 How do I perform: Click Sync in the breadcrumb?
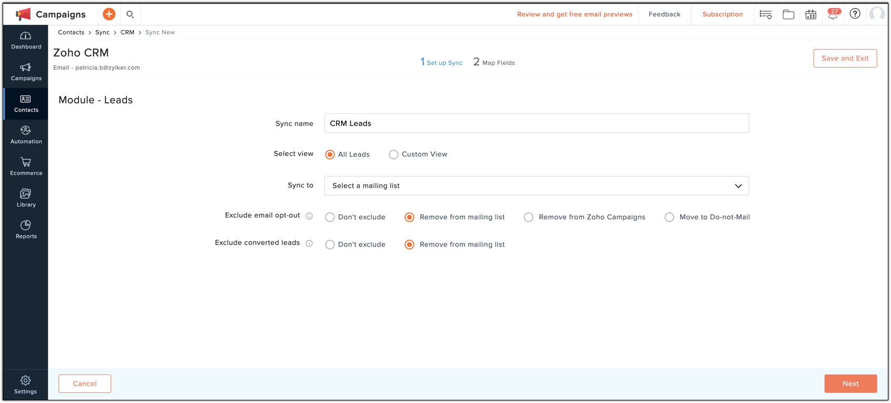point(102,32)
